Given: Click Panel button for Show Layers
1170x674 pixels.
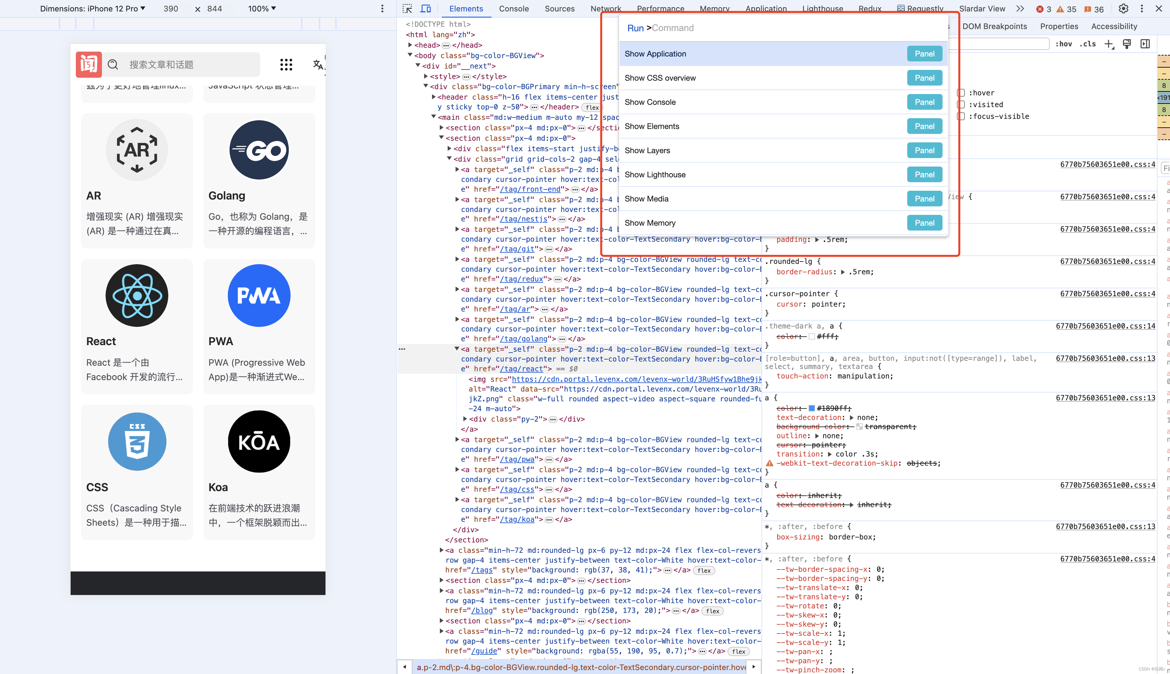Looking at the screenshot, I should pos(924,151).
